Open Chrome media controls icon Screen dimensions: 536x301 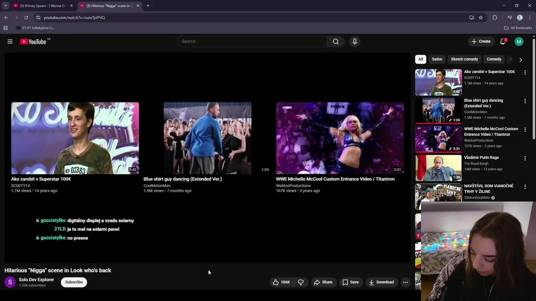coord(510,18)
